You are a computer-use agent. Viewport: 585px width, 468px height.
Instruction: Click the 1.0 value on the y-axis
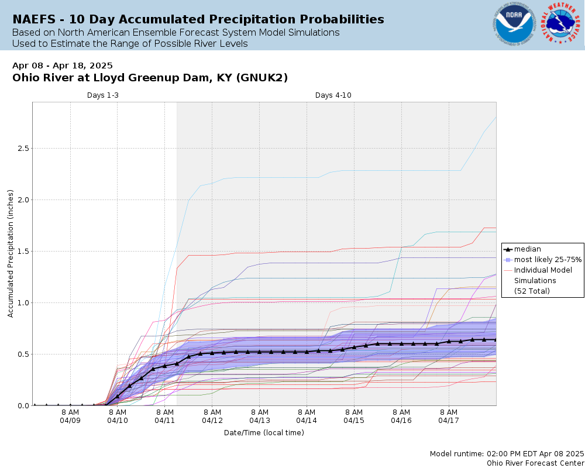coord(22,303)
